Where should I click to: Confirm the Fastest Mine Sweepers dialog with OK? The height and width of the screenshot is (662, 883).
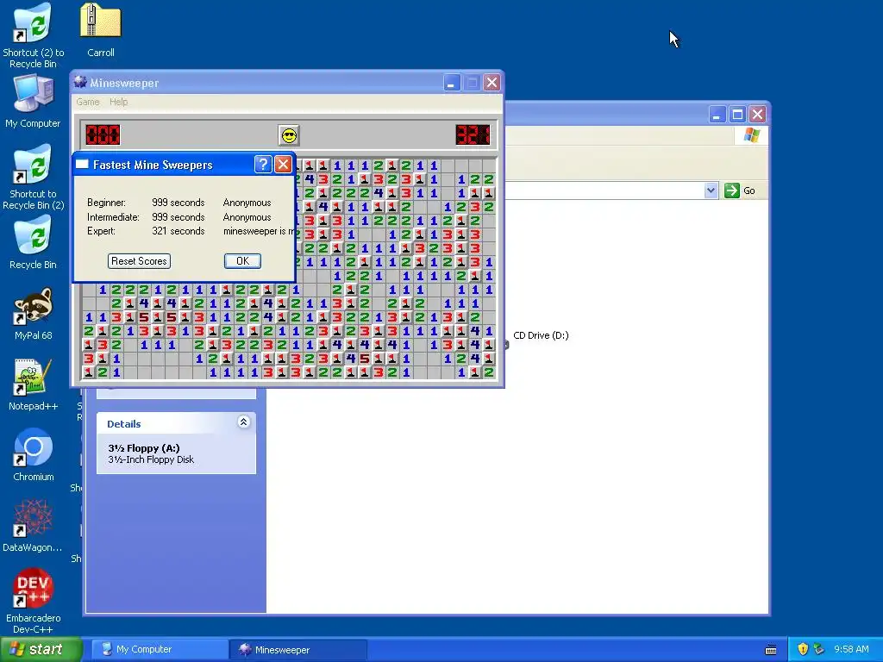242,261
